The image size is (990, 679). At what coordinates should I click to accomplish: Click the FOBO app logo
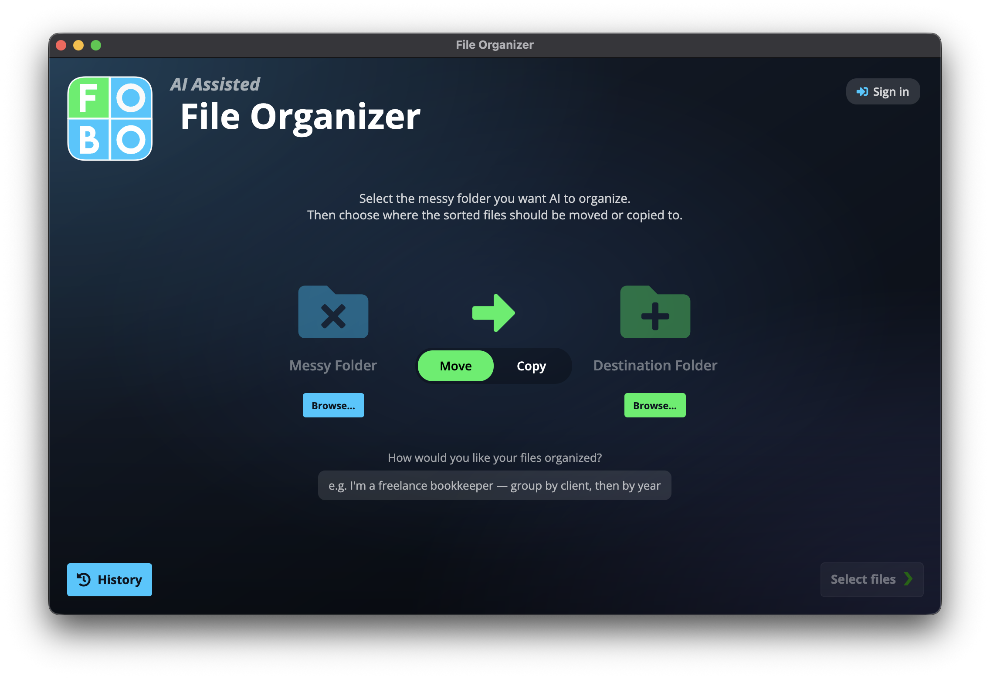(110, 118)
